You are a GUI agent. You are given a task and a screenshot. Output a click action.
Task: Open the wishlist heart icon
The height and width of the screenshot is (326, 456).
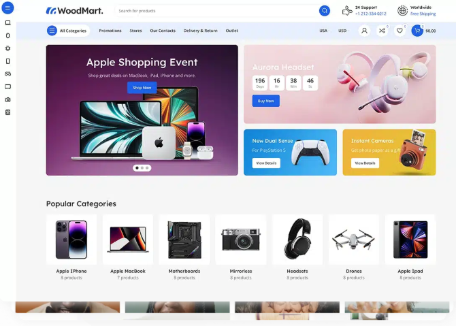click(x=400, y=31)
